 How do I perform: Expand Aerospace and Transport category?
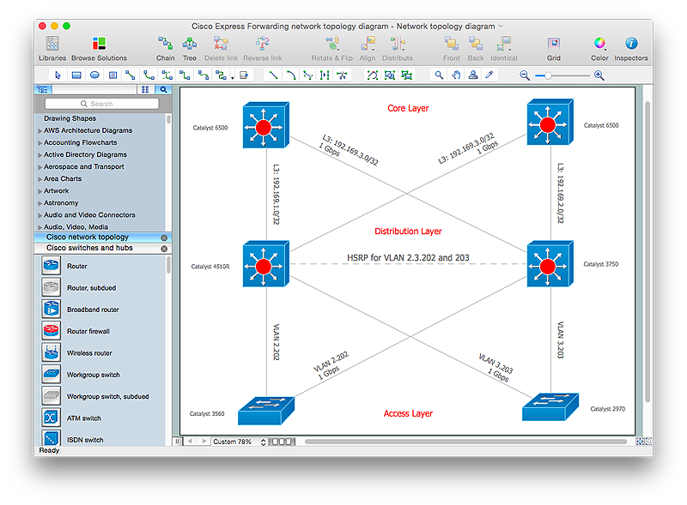pos(40,167)
